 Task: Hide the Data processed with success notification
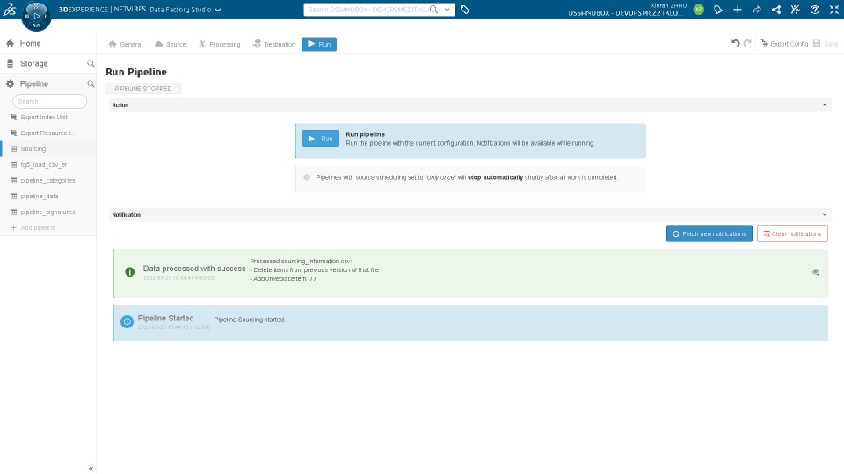tap(816, 272)
